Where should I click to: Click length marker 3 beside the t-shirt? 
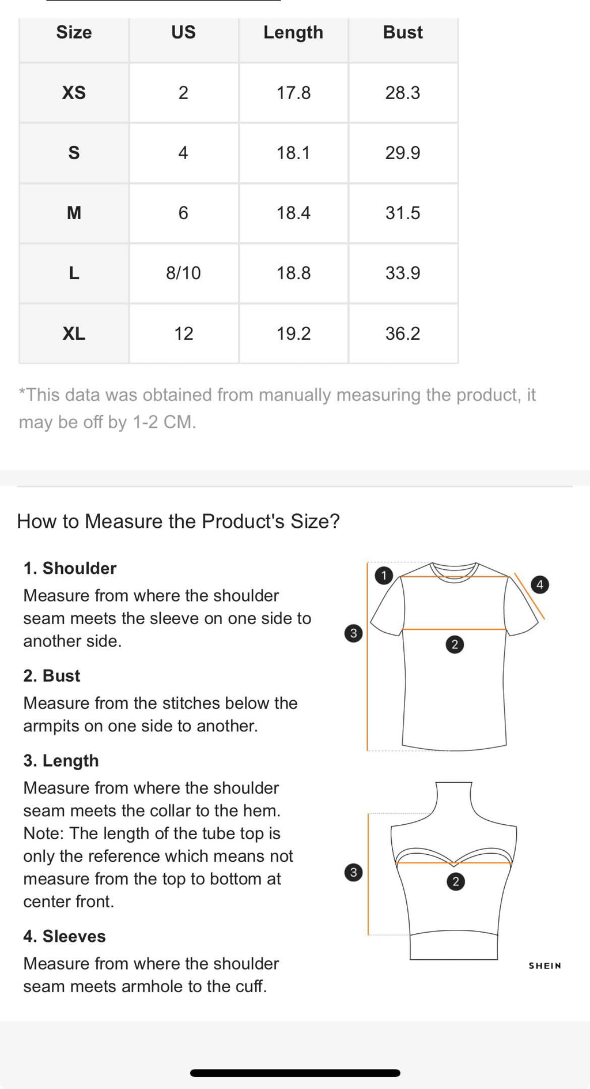[x=354, y=633]
